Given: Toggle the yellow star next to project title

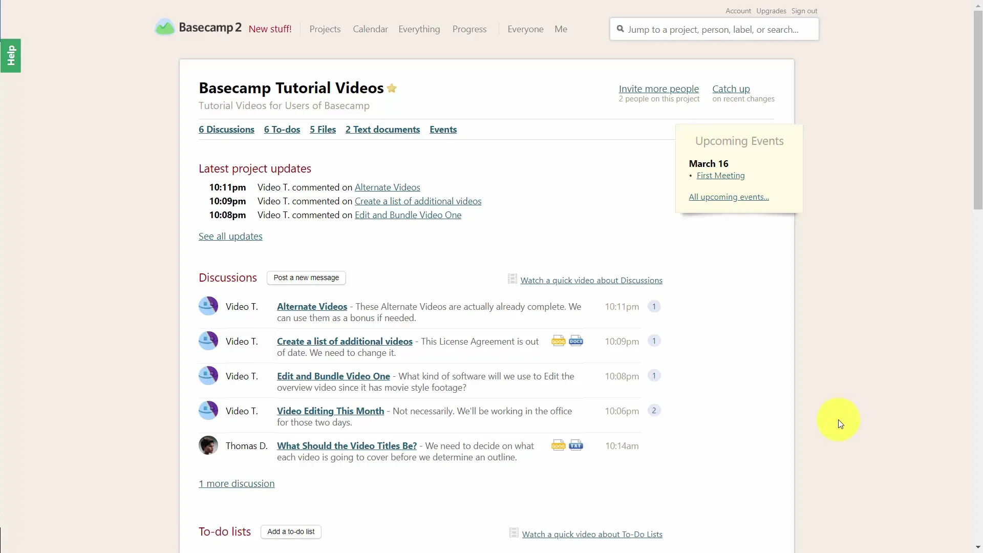Looking at the screenshot, I should 392,88.
